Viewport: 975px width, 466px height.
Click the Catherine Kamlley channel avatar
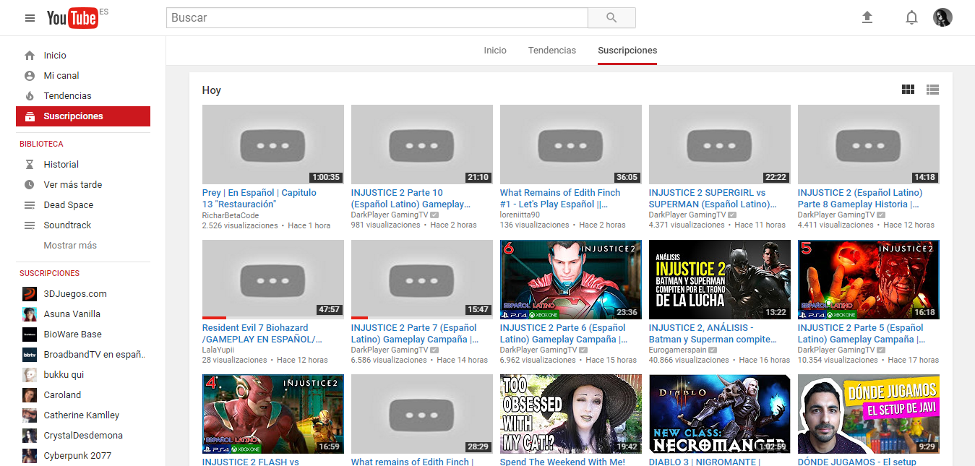(30, 415)
